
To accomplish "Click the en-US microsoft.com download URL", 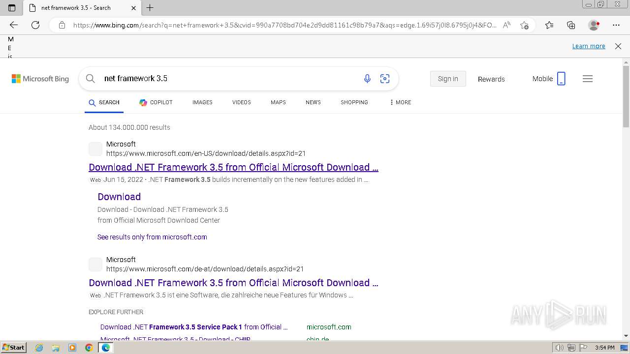I will coord(206,153).
